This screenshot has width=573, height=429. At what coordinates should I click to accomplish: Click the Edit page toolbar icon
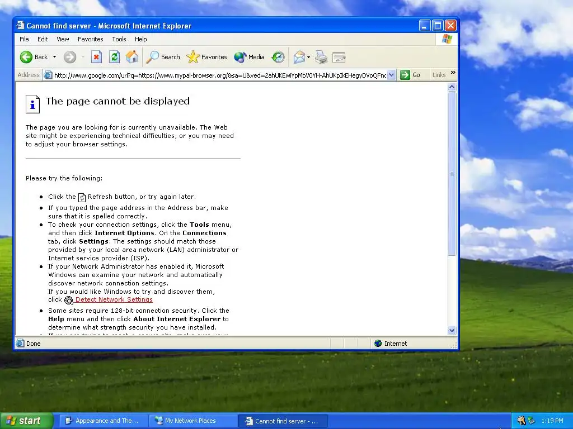click(339, 57)
